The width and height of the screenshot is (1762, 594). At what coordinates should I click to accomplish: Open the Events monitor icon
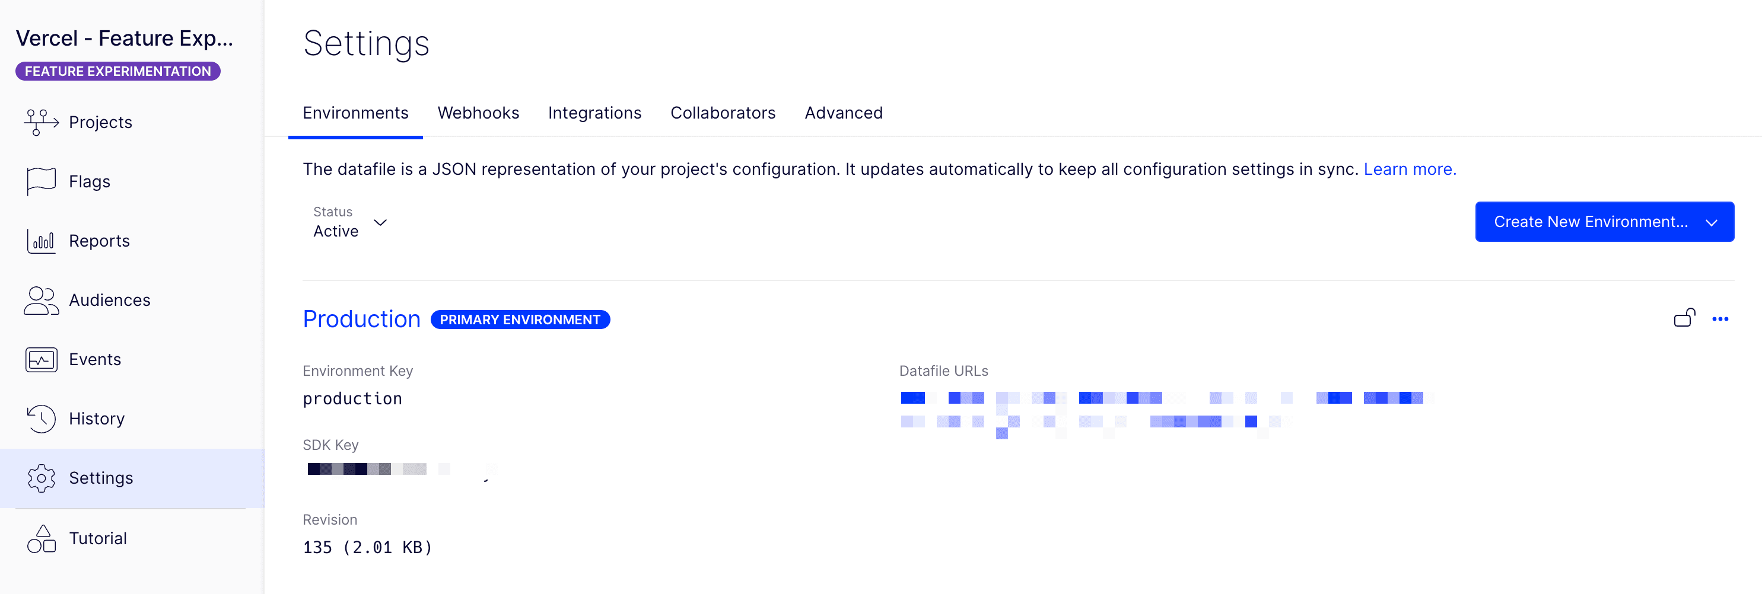pos(41,360)
